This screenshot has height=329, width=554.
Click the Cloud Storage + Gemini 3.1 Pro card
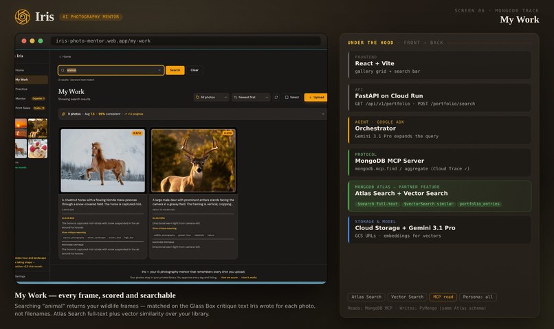click(x=439, y=229)
